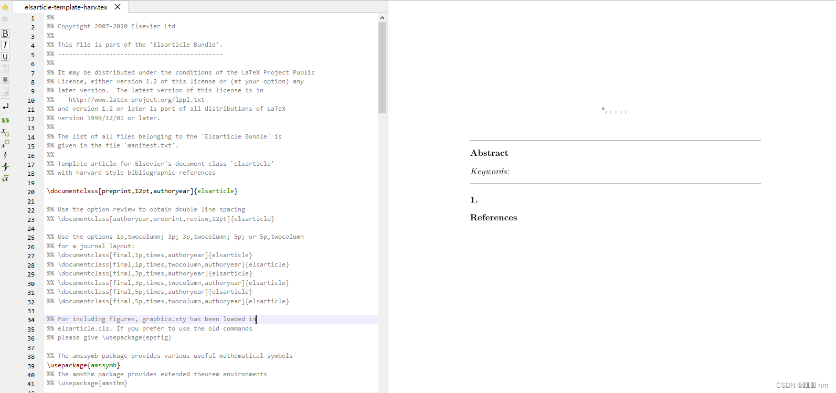The width and height of the screenshot is (836, 393).
Task: Click the author superscript marks in the preview
Action: [614, 110]
